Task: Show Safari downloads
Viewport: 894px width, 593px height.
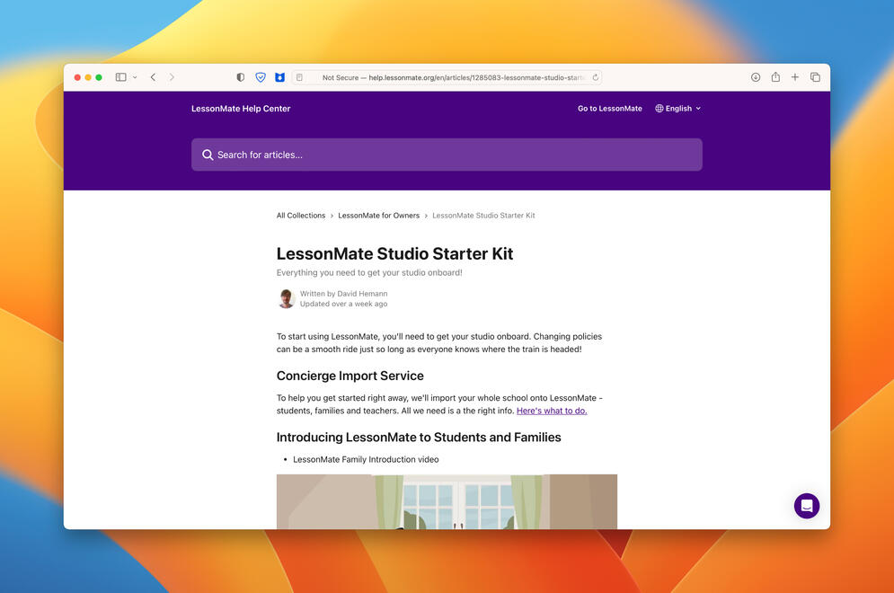Action: point(756,77)
